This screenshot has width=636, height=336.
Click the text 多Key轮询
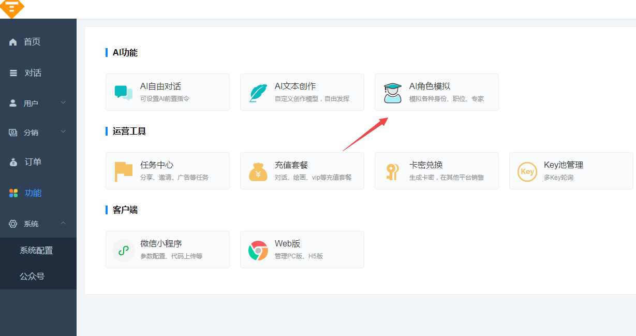coord(558,177)
